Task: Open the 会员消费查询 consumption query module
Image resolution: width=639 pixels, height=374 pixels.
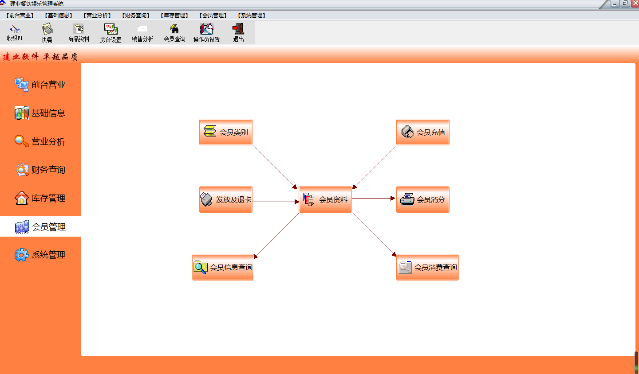Action: tap(427, 267)
